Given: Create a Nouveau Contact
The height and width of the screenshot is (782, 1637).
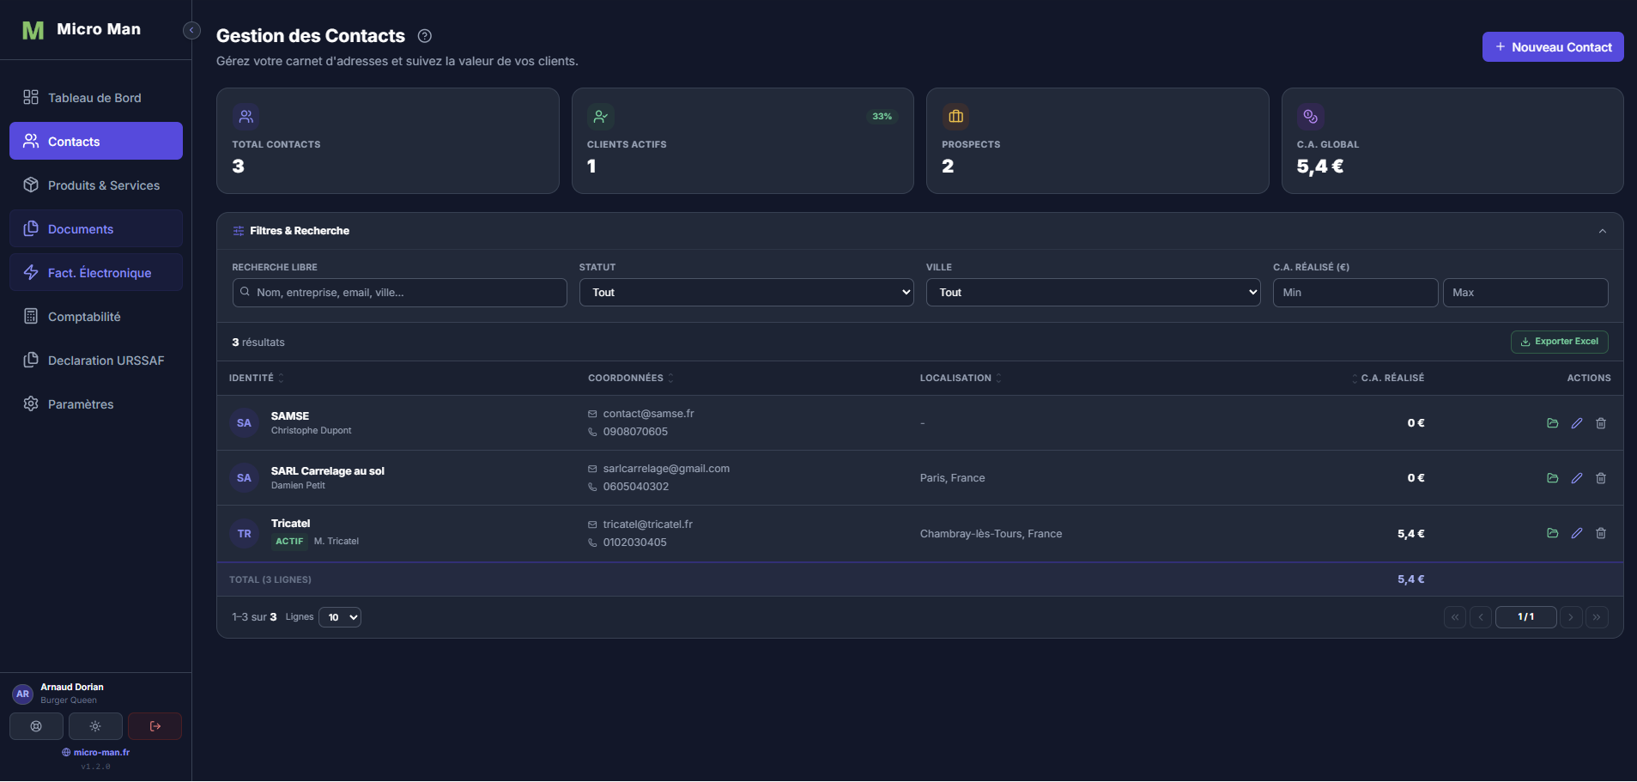Looking at the screenshot, I should pyautogui.click(x=1552, y=47).
